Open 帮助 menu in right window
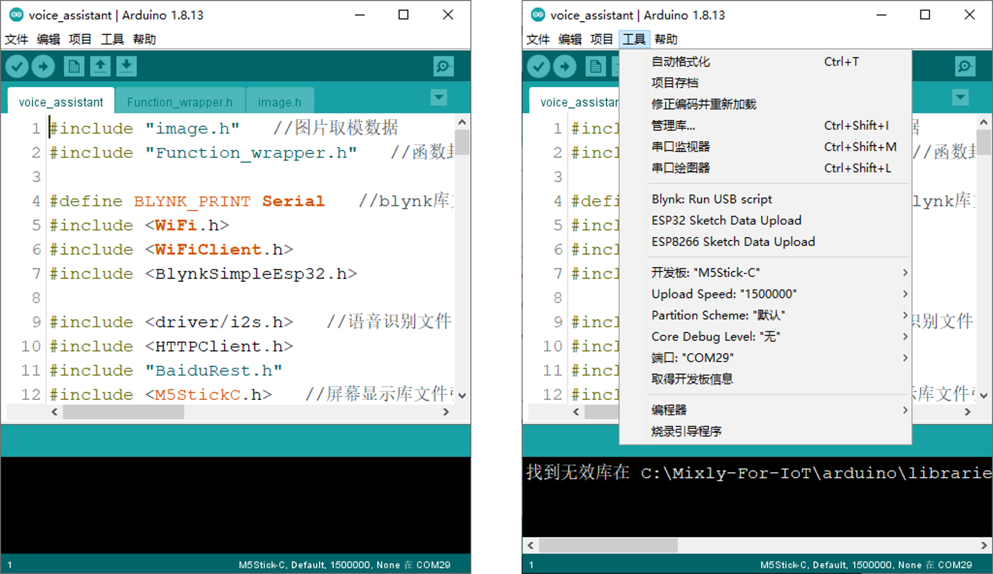The height and width of the screenshot is (574, 993). 666,40
